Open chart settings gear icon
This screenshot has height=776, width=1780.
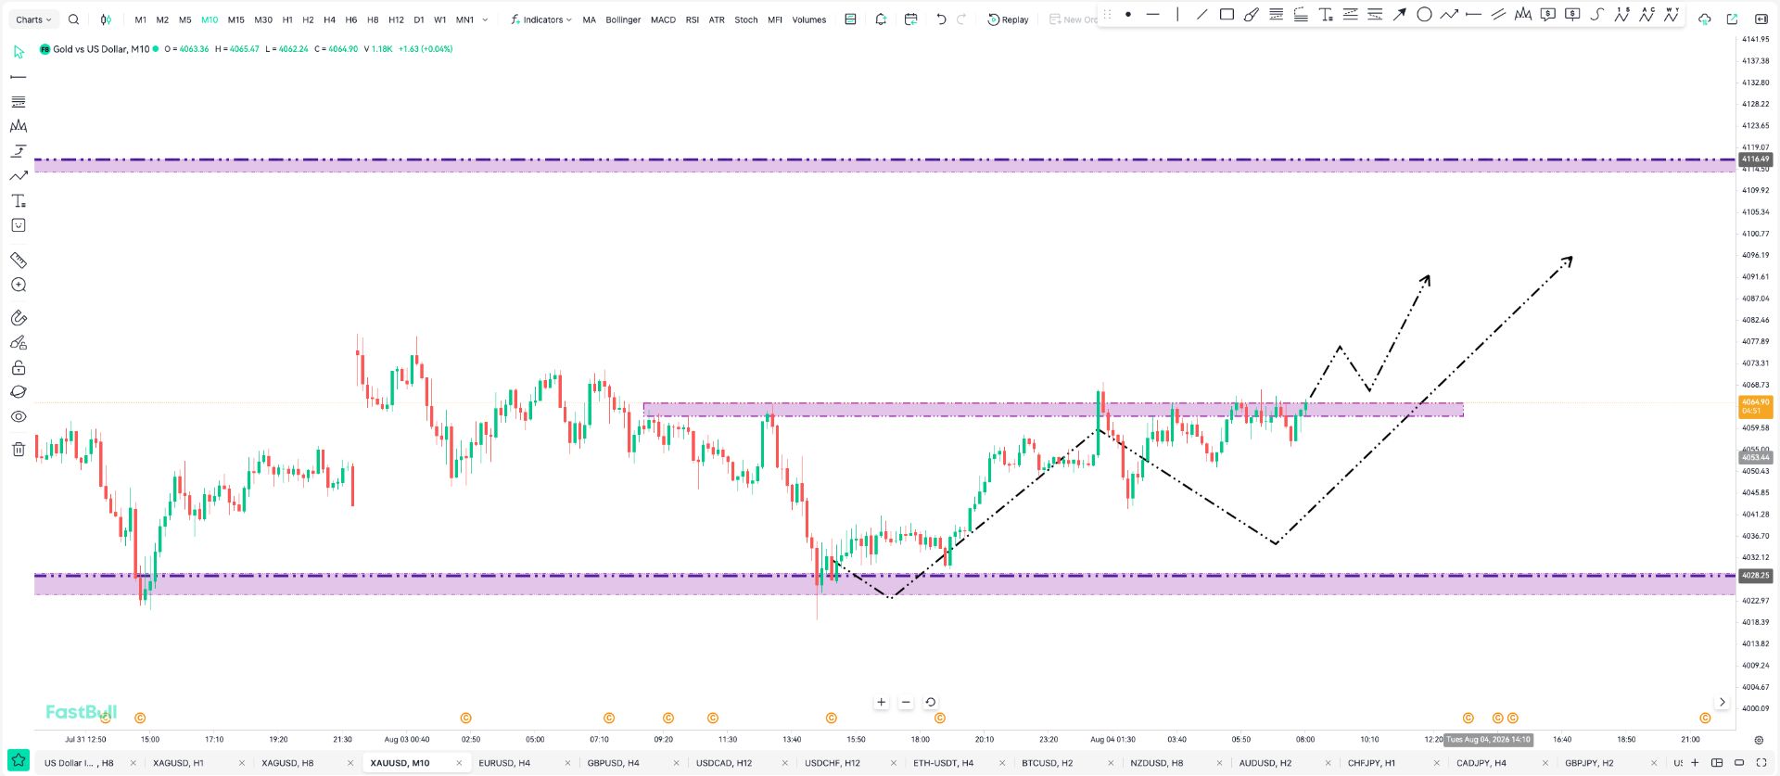tap(1759, 740)
